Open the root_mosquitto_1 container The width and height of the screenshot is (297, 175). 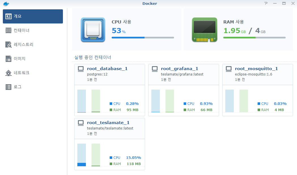coord(256,69)
